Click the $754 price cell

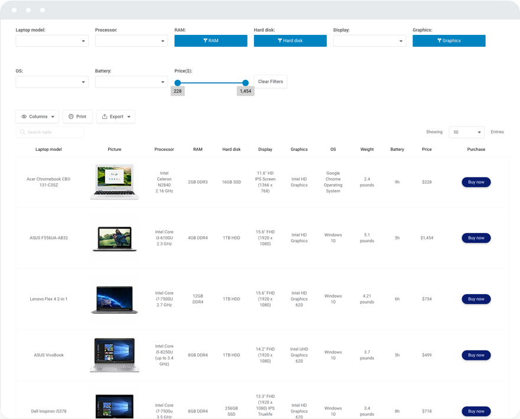pyautogui.click(x=427, y=299)
